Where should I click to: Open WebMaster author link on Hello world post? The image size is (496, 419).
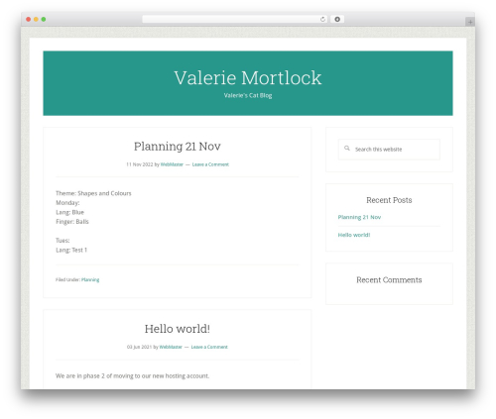(x=171, y=347)
